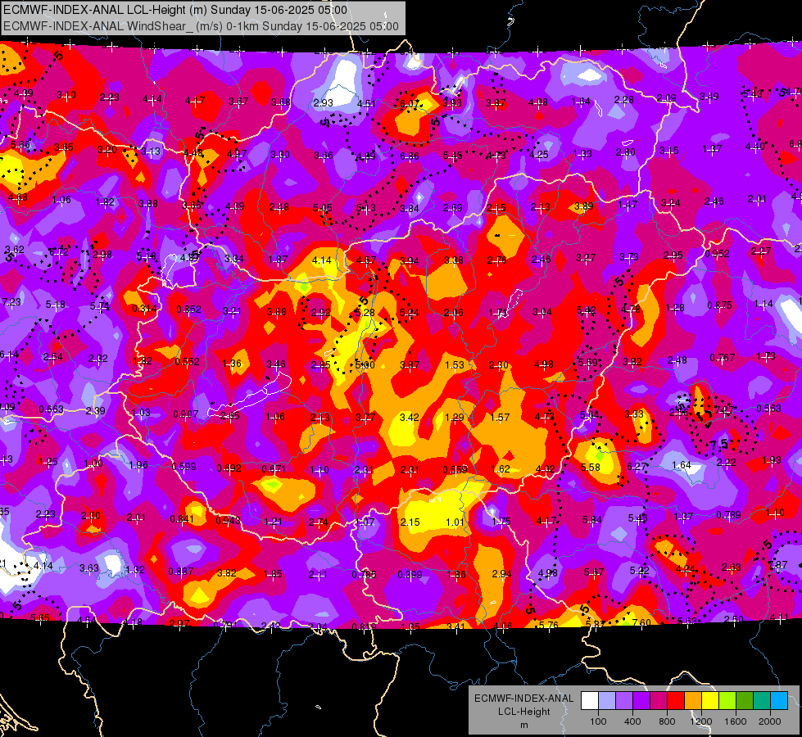Select the sky blue legend swatch

pos(779,701)
